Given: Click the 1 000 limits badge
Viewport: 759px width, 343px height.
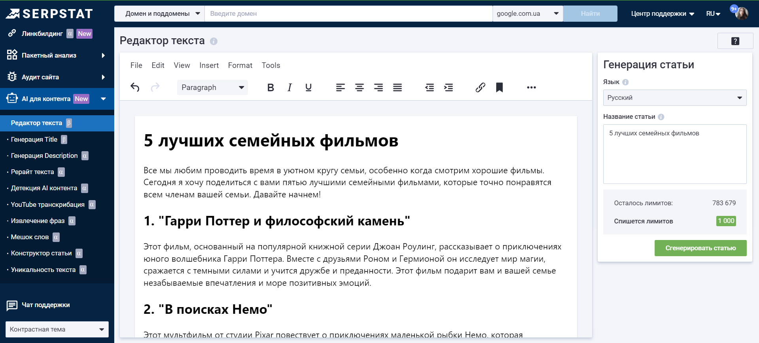Looking at the screenshot, I should [x=726, y=221].
